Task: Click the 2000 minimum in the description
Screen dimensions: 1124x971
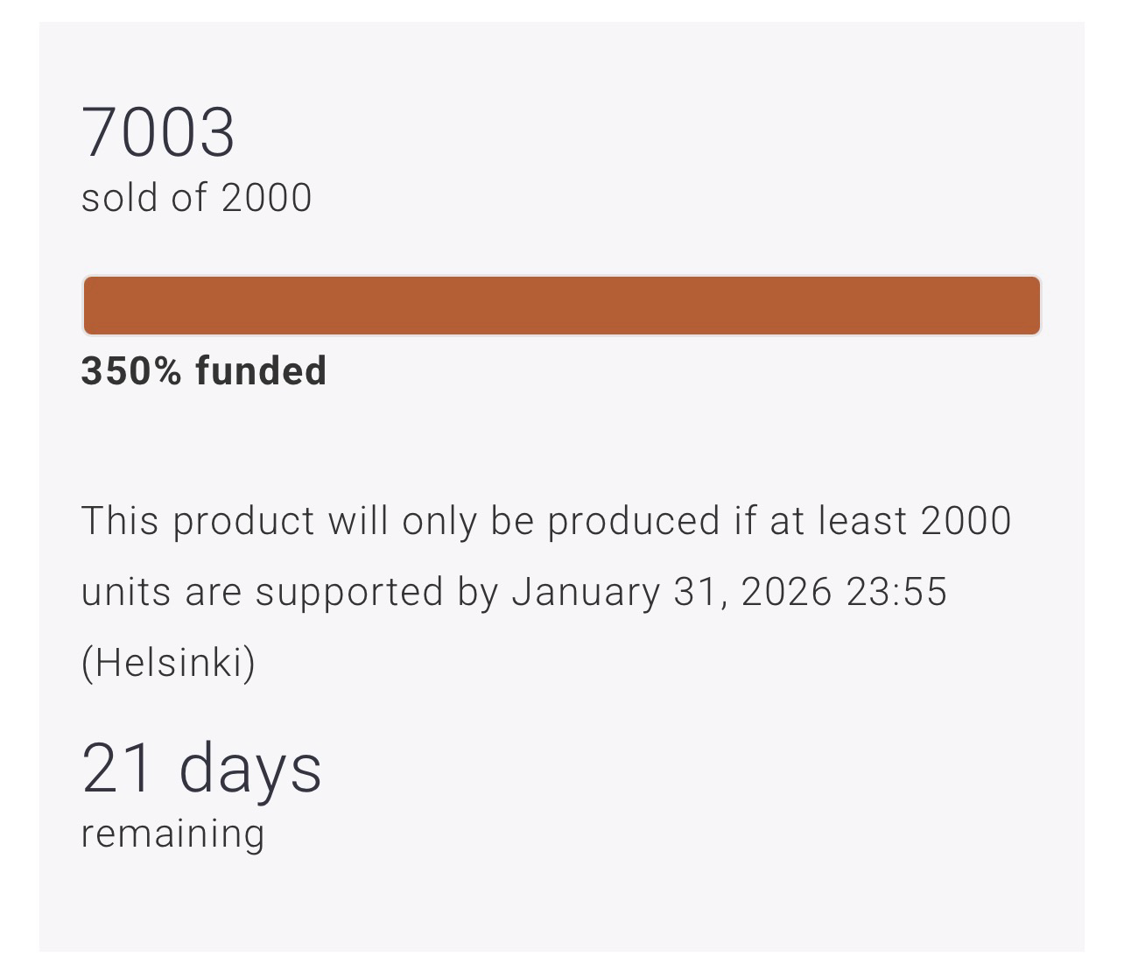Action: [966, 521]
